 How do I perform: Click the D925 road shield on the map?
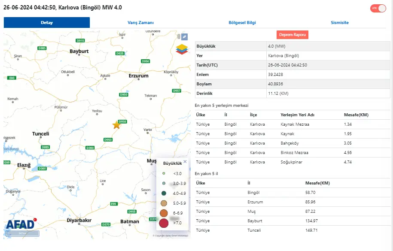pyautogui.click(x=120, y=53)
